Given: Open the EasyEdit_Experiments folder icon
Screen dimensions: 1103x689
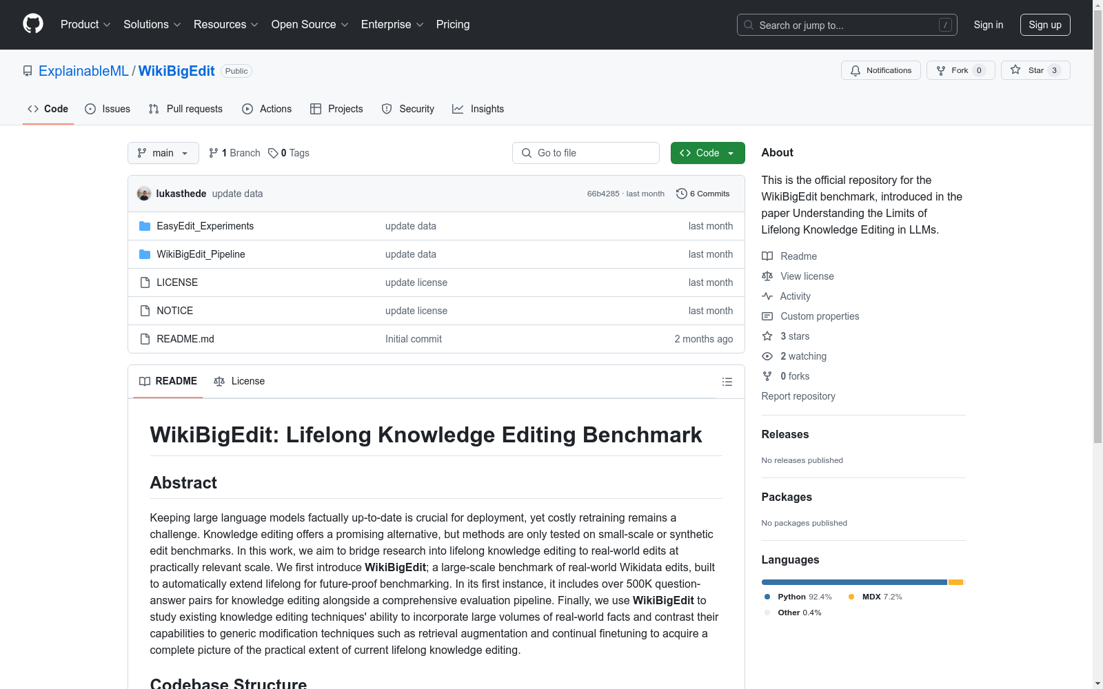Looking at the screenshot, I should click(x=145, y=226).
